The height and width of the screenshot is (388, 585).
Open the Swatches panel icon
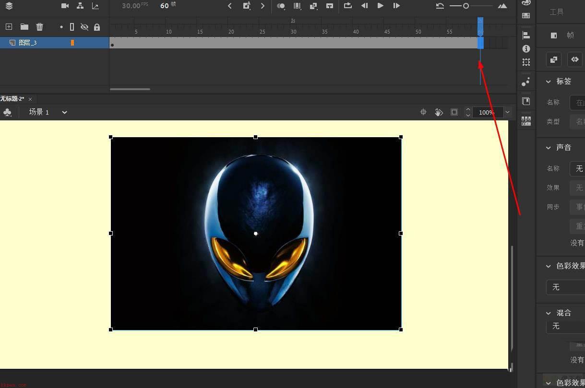tap(526, 16)
